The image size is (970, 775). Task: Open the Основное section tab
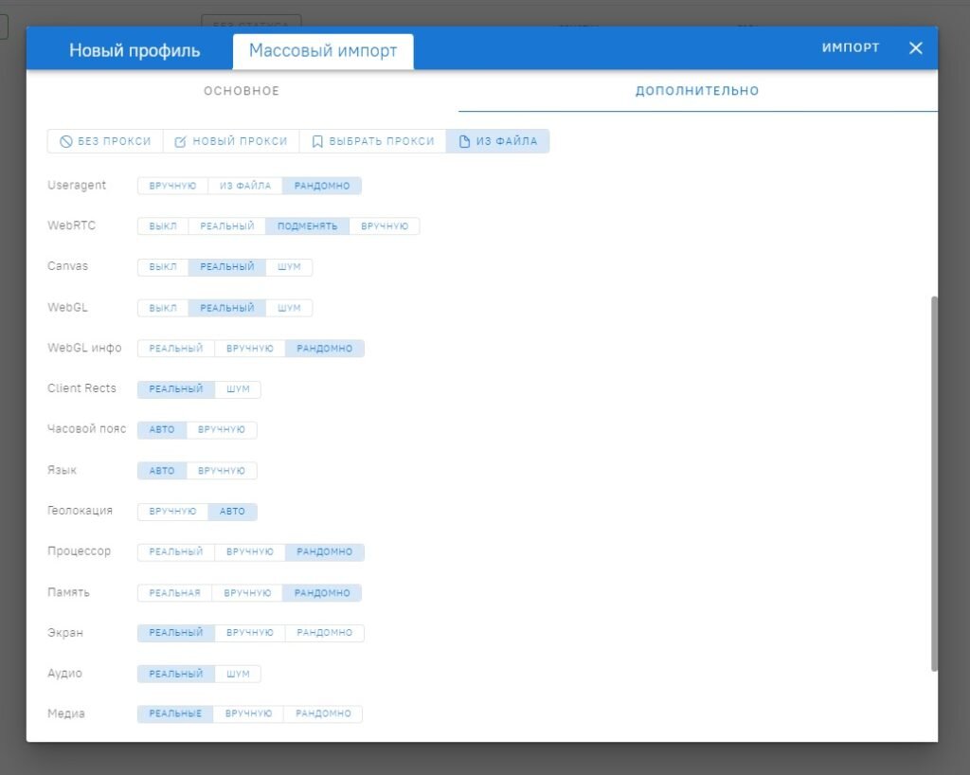[242, 91]
